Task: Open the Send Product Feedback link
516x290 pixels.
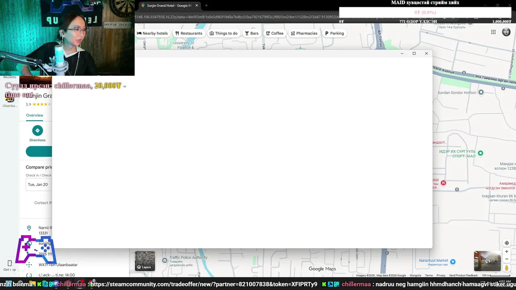Action: pyautogui.click(x=463, y=275)
